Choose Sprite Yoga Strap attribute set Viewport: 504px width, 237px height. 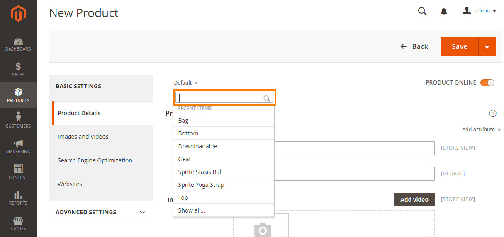pos(201,185)
